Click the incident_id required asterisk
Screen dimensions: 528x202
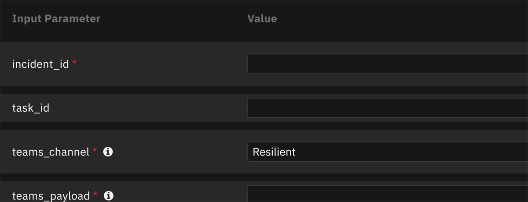tap(74, 63)
